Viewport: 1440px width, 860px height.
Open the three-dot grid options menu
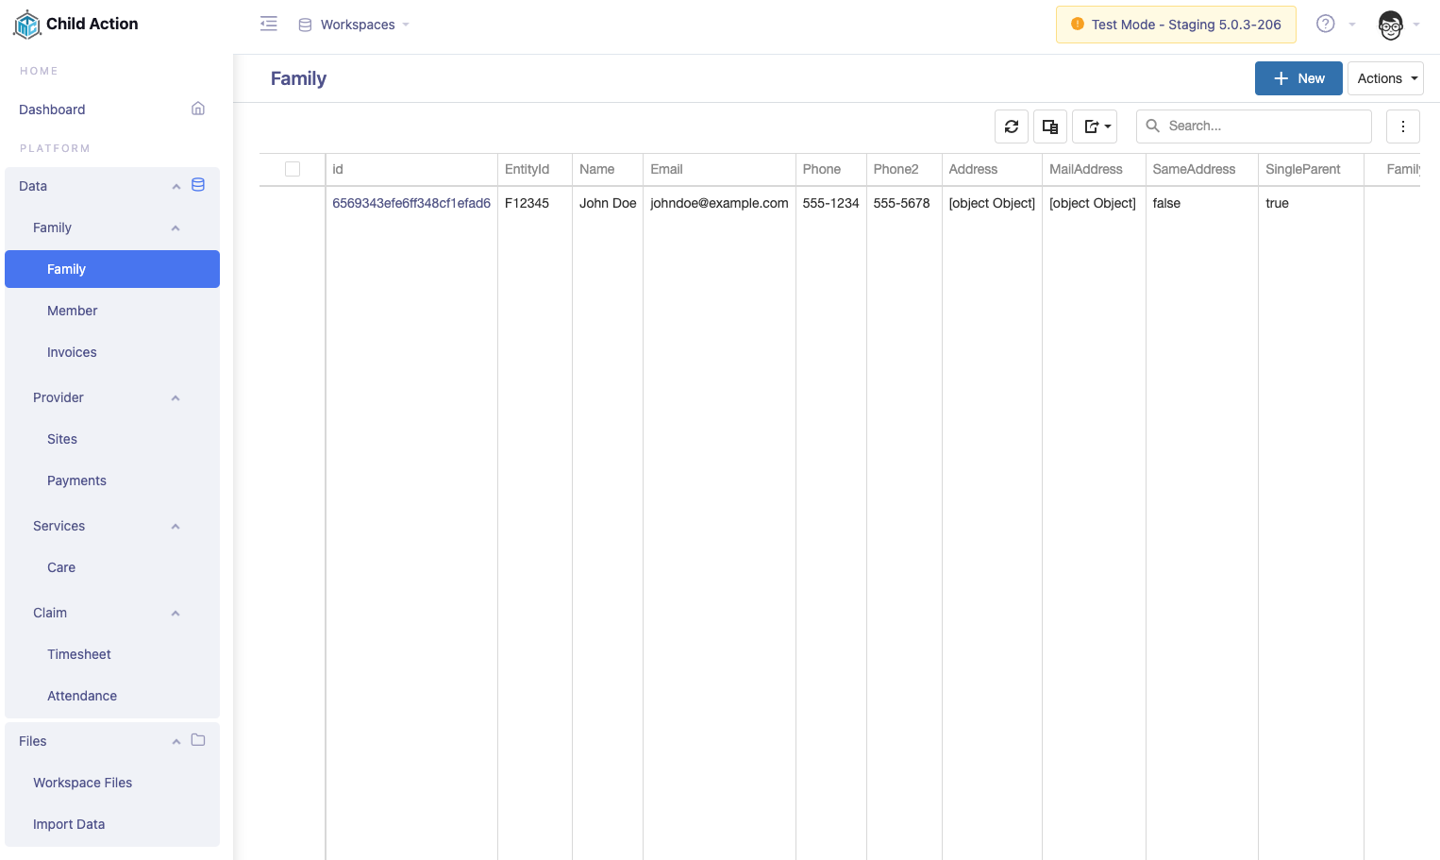1403,126
